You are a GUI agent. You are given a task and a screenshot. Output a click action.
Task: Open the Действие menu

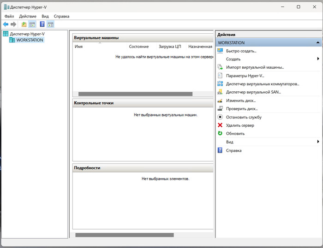coord(28,16)
